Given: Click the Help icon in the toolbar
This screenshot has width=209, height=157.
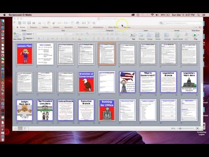Looking at the screenshot, I should pyautogui.click(x=94, y=23).
